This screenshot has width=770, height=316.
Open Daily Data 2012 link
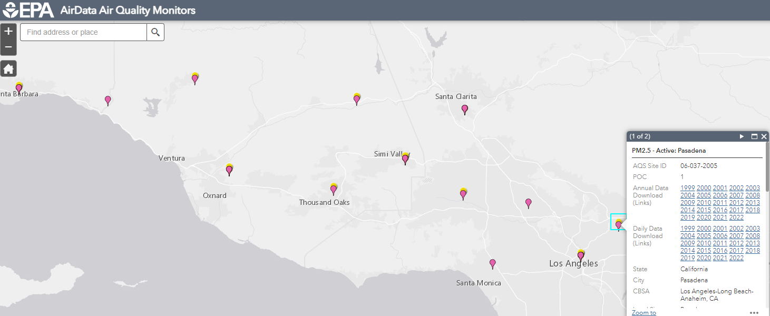pyautogui.click(x=736, y=243)
